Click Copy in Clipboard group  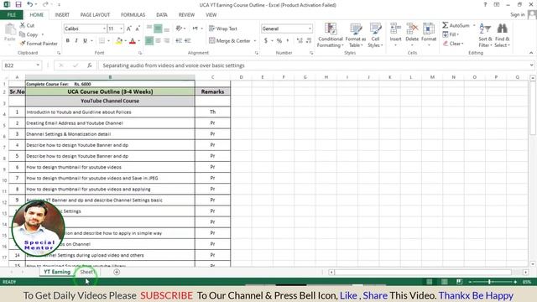(x=29, y=34)
